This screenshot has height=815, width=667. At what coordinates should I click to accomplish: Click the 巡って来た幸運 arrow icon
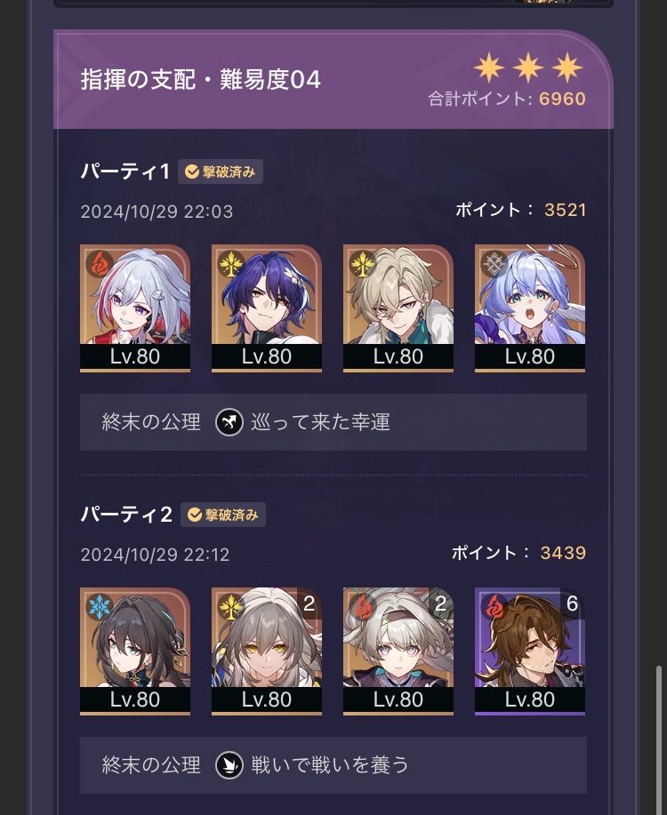click(x=229, y=422)
